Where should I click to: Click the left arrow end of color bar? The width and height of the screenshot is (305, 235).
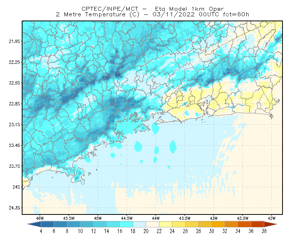34,224
